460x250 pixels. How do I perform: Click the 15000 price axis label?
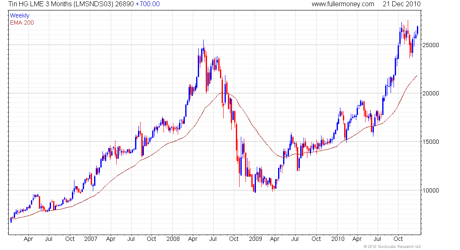(x=431, y=142)
